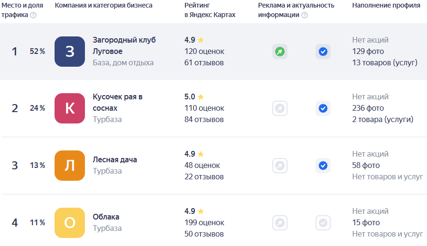Click blue verified badge in Лесная дача row
This screenshot has height=246, width=427.
point(323,166)
